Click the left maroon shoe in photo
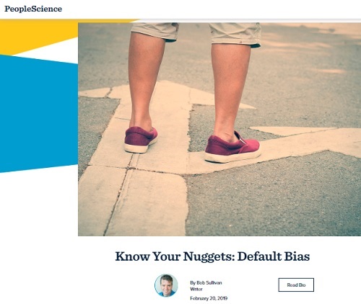This screenshot has width=361, height=304. 141,140
